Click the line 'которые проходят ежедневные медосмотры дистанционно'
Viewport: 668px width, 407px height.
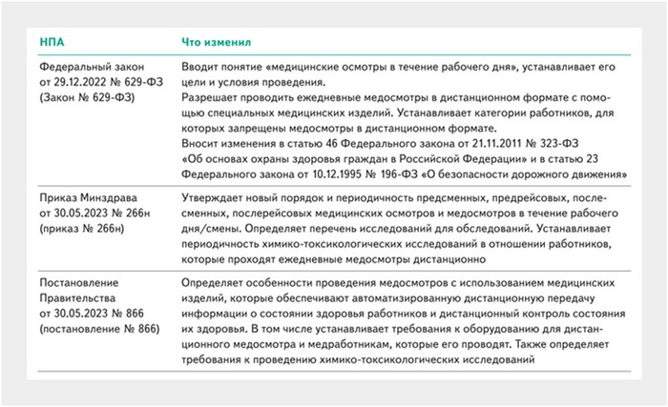pyautogui.click(x=334, y=259)
